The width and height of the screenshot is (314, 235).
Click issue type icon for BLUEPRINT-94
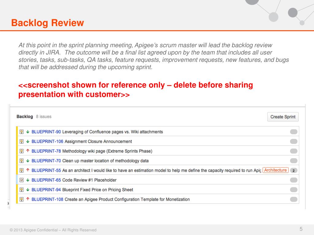(x=21, y=190)
